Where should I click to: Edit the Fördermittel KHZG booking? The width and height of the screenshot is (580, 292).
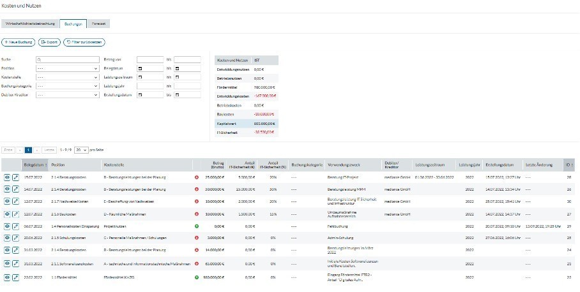click(x=15, y=277)
